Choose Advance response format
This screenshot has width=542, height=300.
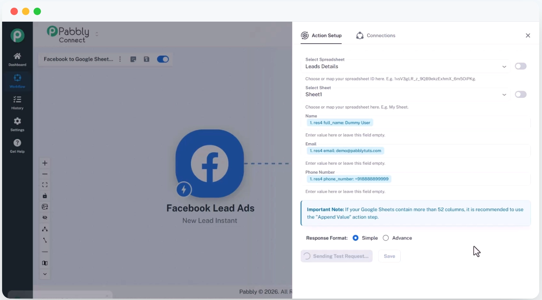[386, 238]
